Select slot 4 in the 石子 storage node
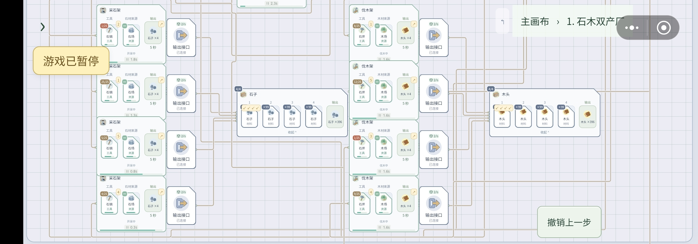The height and width of the screenshot is (244, 698). click(x=314, y=117)
